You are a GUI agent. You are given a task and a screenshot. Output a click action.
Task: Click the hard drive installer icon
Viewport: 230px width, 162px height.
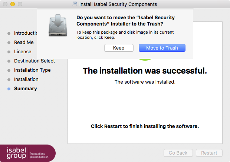(x=58, y=26)
